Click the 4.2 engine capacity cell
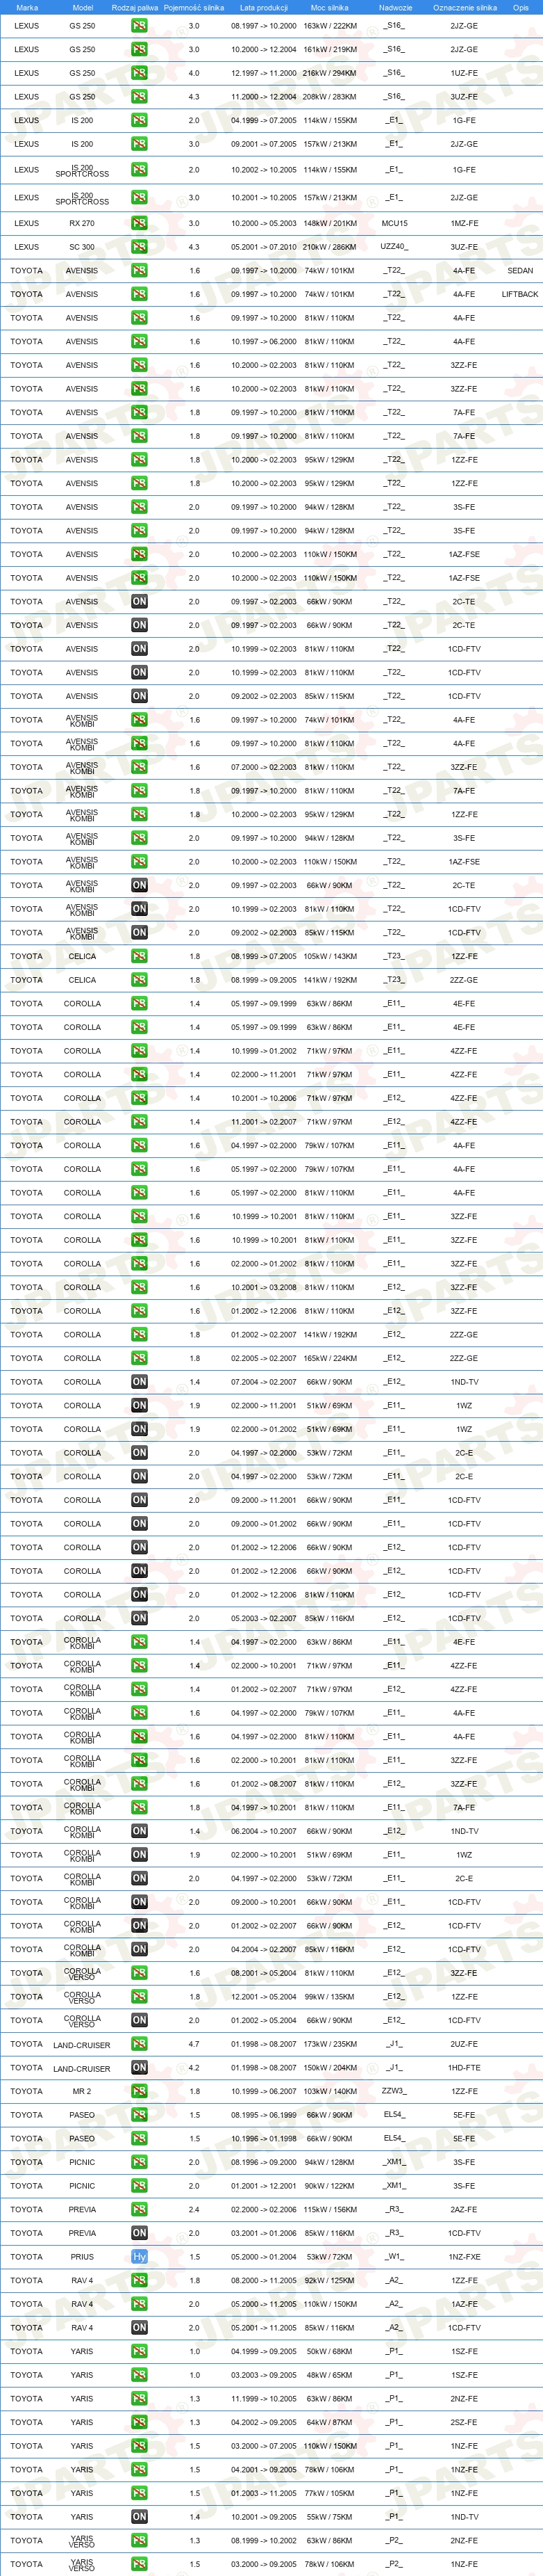This screenshot has width=543, height=2576. pos(194,2068)
